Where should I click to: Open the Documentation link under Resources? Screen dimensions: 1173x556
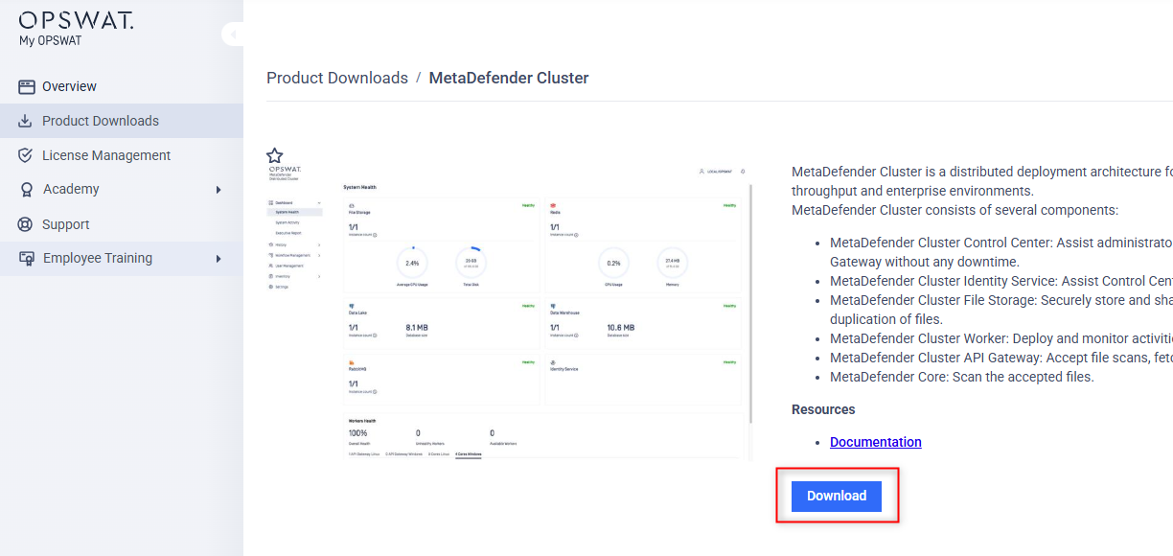click(876, 442)
